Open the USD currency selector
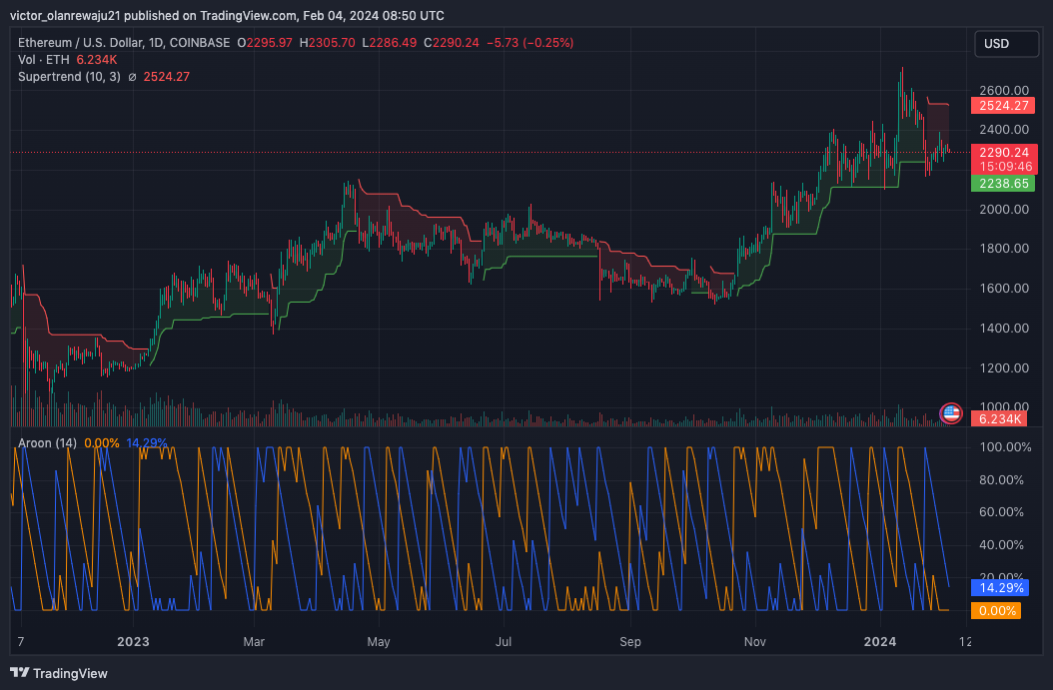The image size is (1053, 690). 1005,43
